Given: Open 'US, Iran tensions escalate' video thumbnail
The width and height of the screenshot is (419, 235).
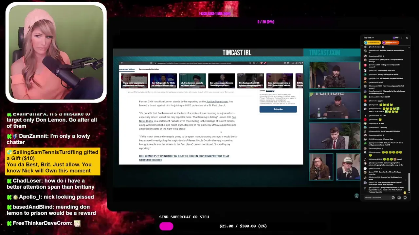Looking at the screenshot, I should click(192, 81).
